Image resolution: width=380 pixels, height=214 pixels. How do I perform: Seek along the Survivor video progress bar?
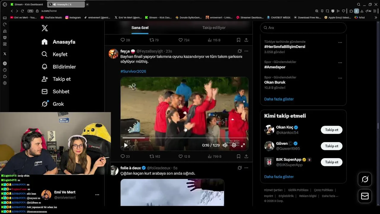pos(184,138)
